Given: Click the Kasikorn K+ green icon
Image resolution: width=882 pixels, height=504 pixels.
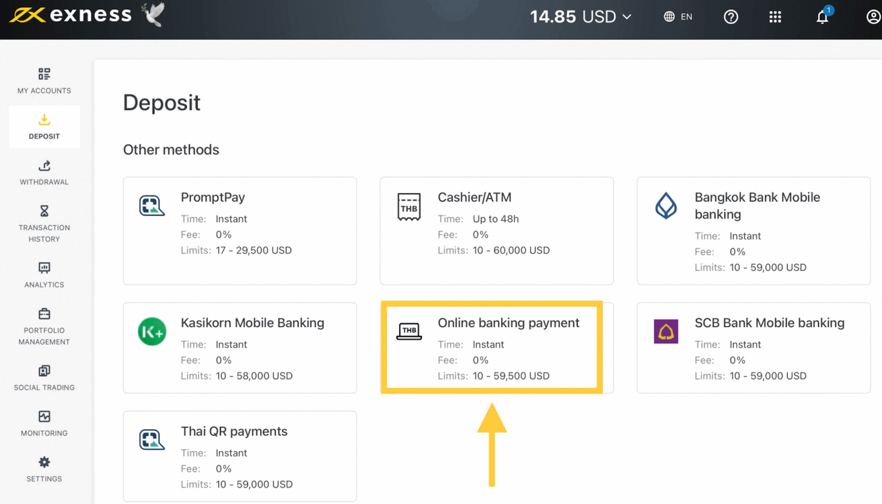Looking at the screenshot, I should [x=152, y=331].
